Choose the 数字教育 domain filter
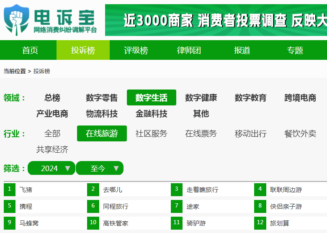The height and width of the screenshot is (233, 327). [x=250, y=97]
